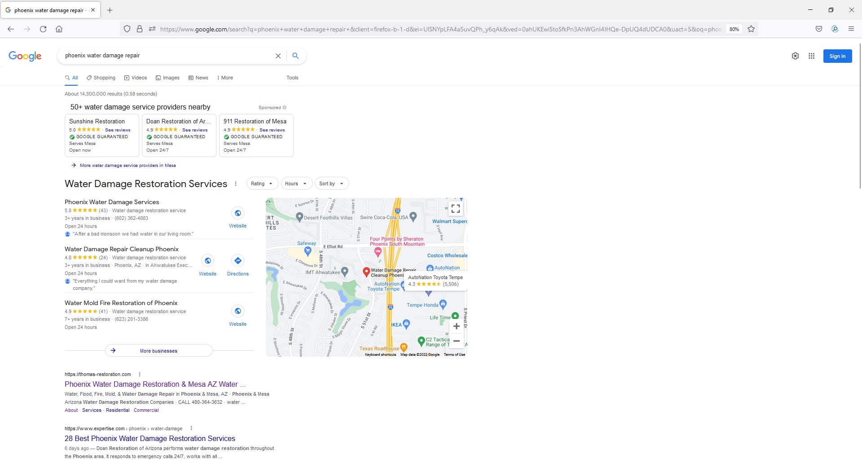The image size is (862, 463).
Task: Zoom in on the map
Action: (x=456, y=326)
